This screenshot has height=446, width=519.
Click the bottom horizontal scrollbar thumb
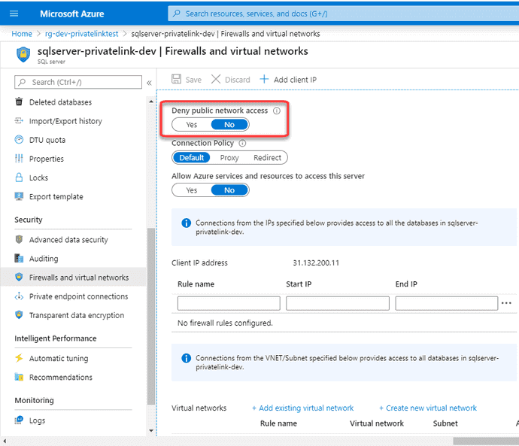486,441
